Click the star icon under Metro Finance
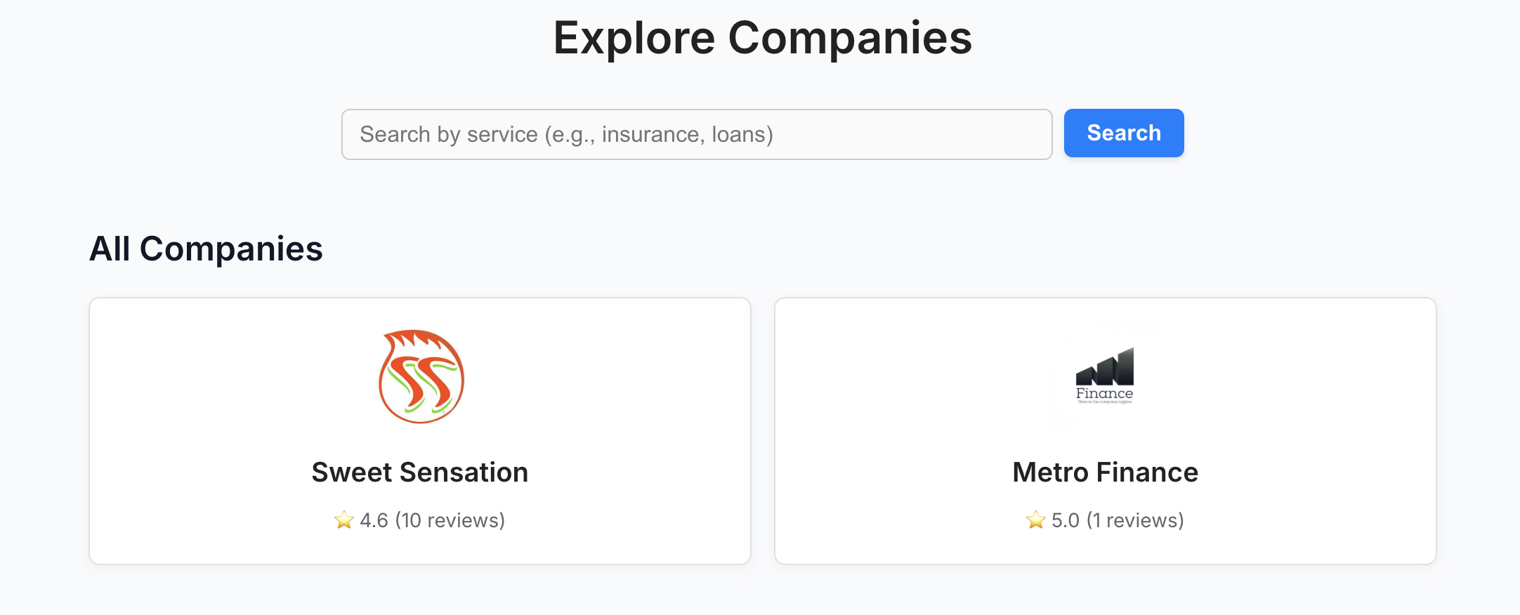The image size is (1520, 615). (1036, 520)
